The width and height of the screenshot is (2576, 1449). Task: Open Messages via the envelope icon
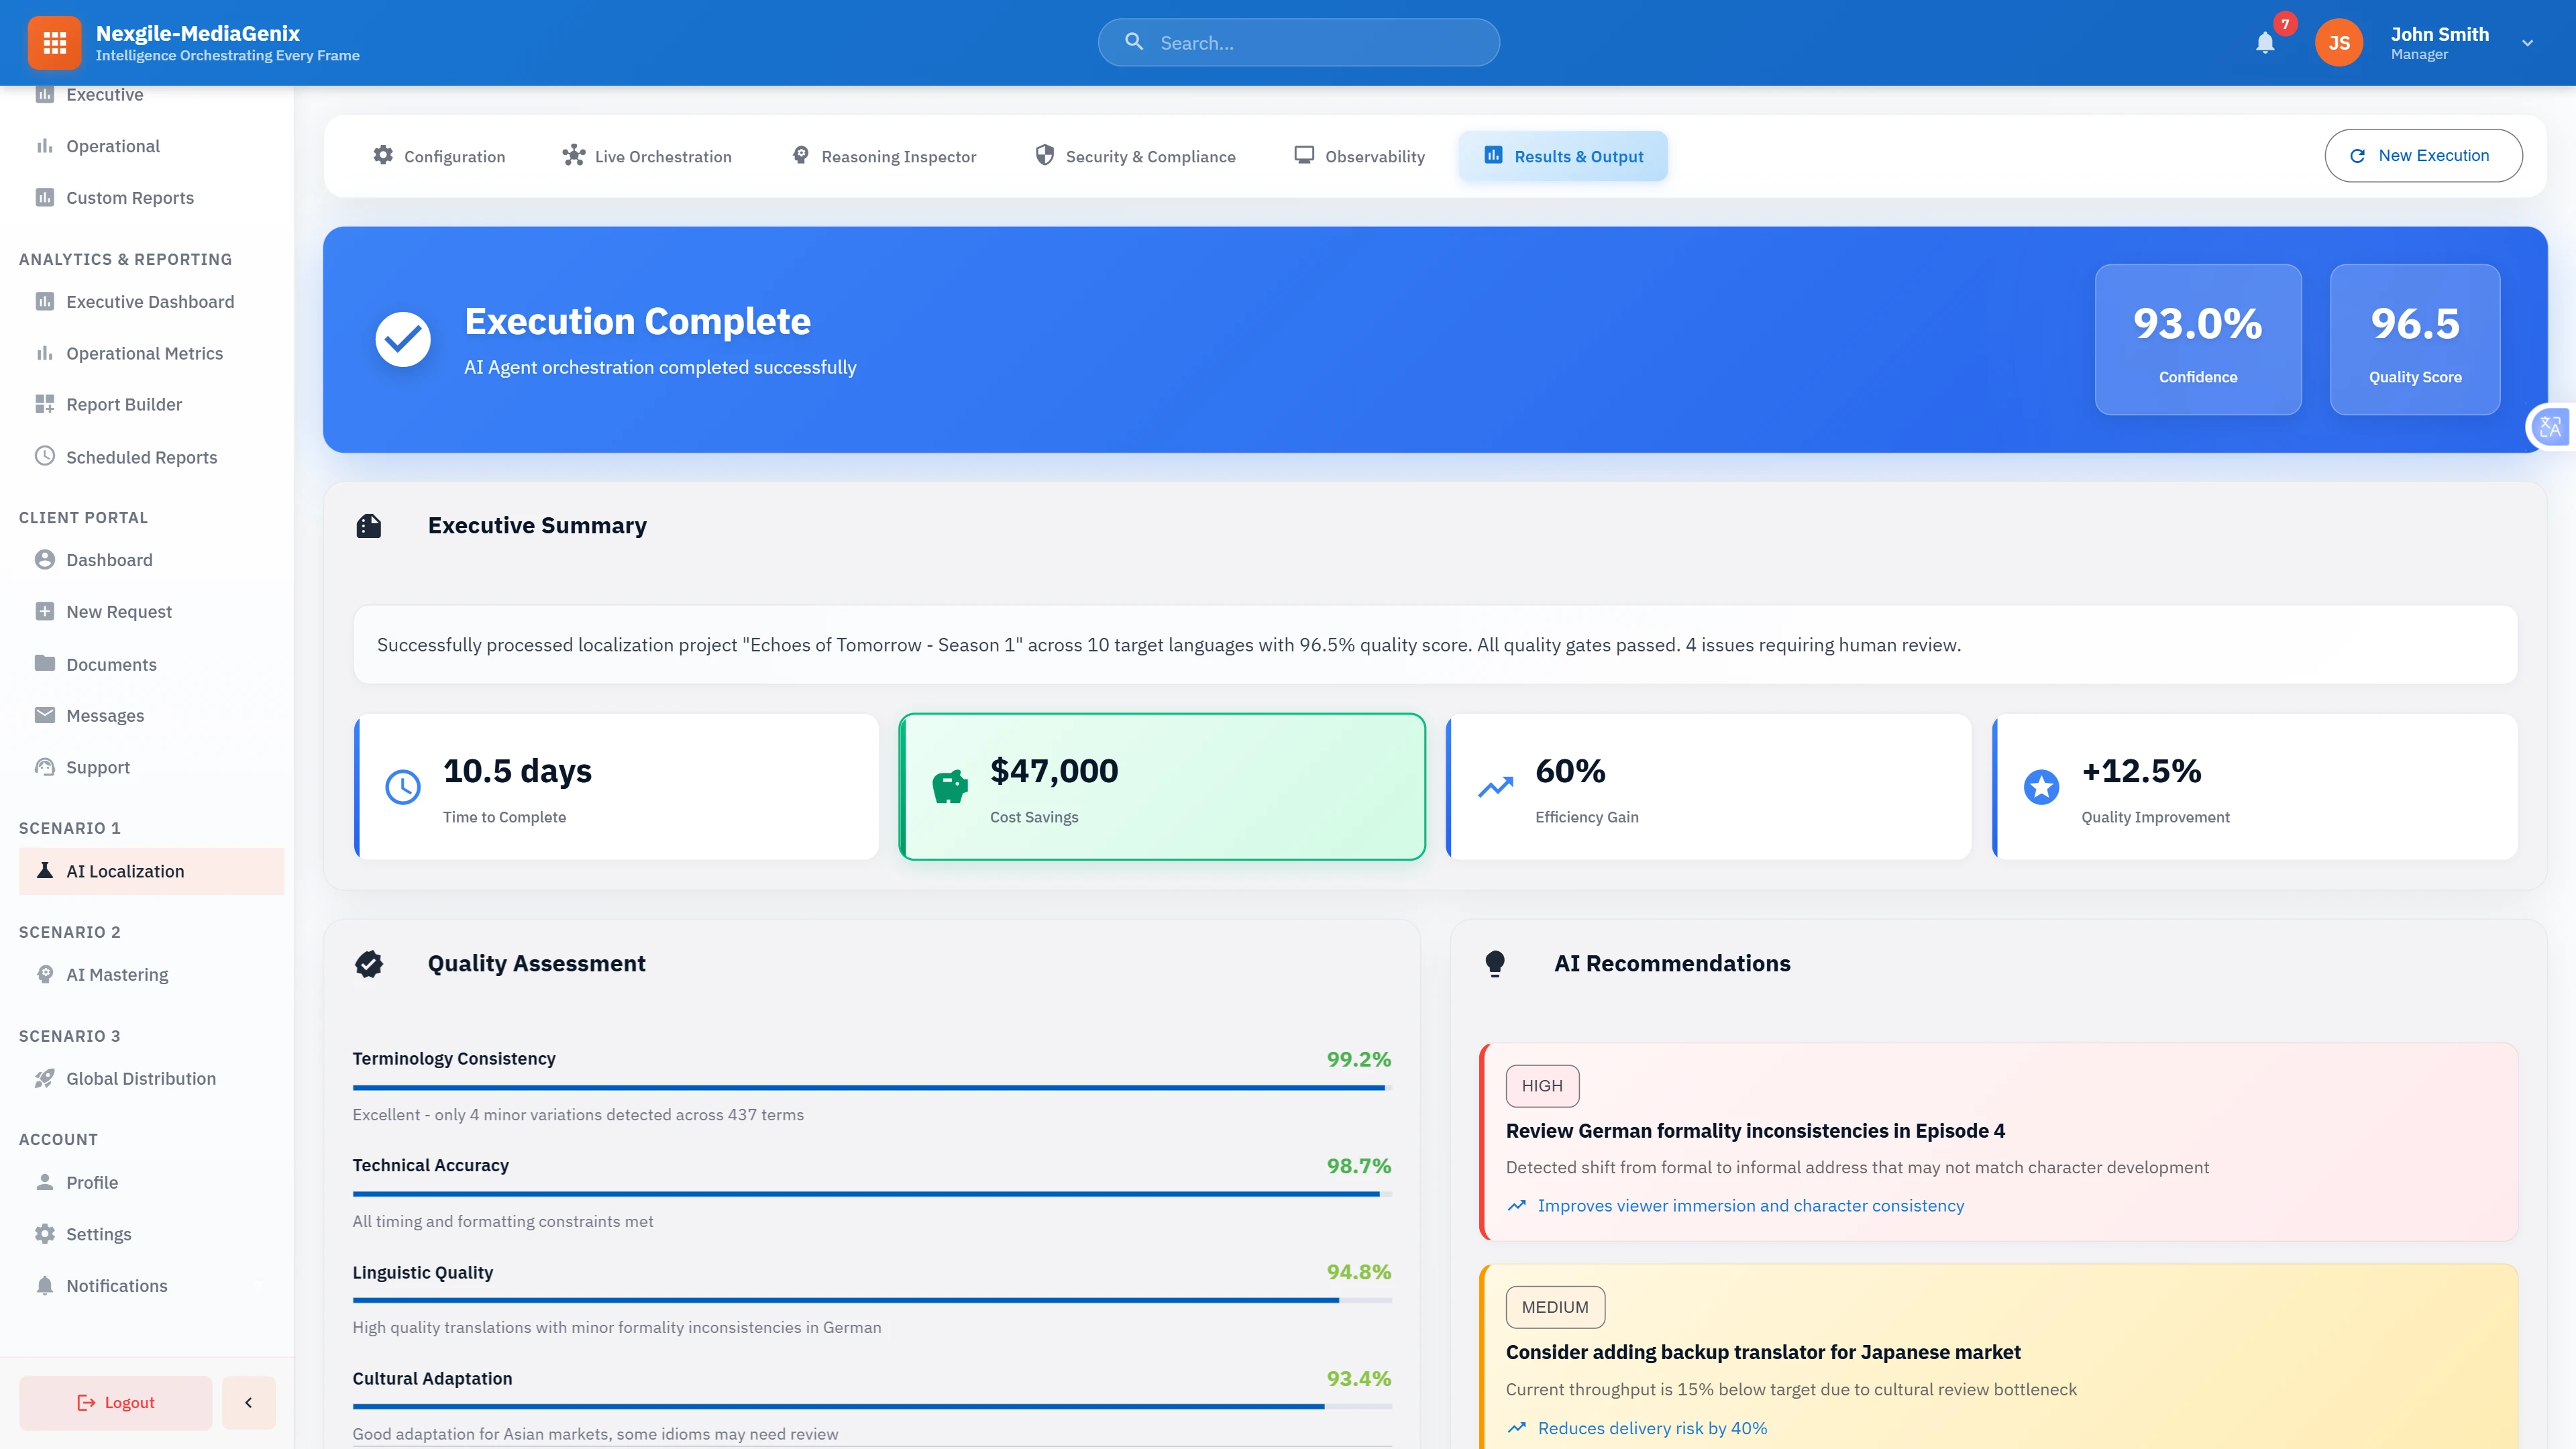tap(45, 714)
